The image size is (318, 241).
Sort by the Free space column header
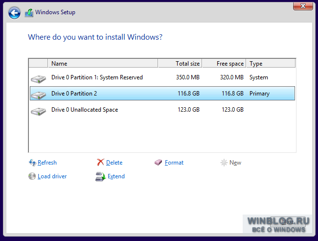(x=224, y=63)
